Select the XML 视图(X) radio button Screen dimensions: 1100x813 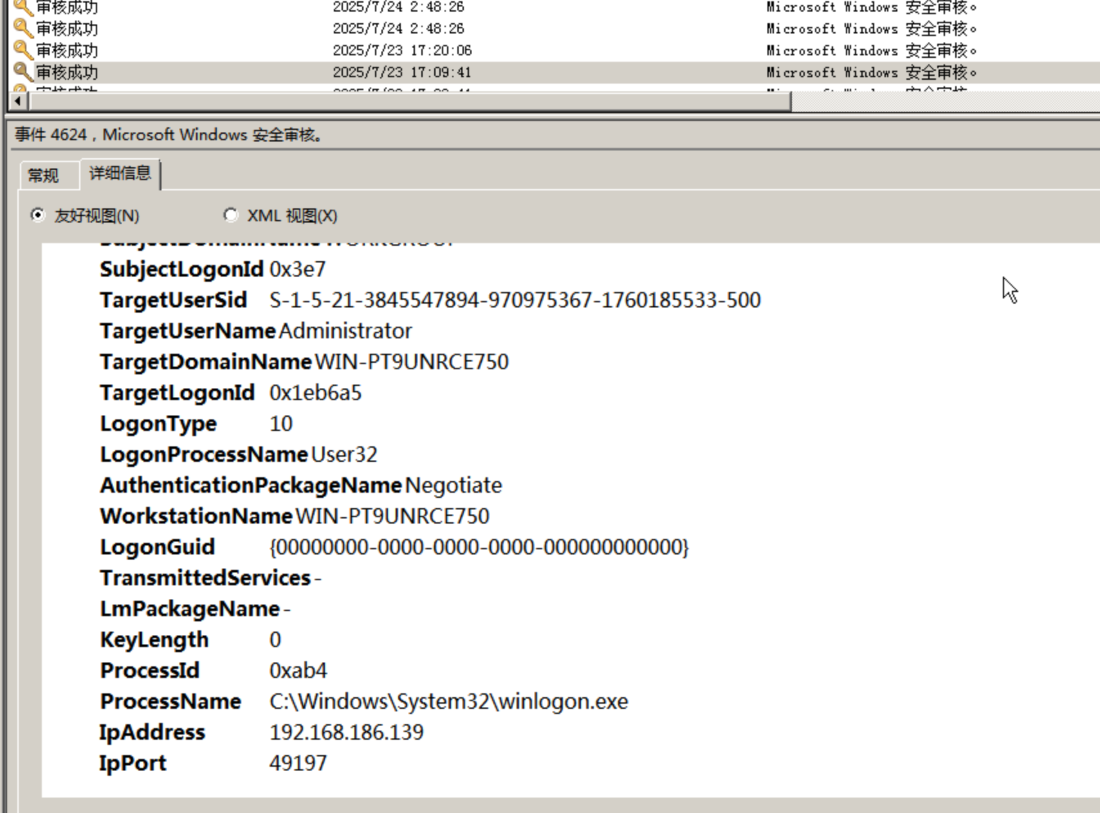coord(230,215)
